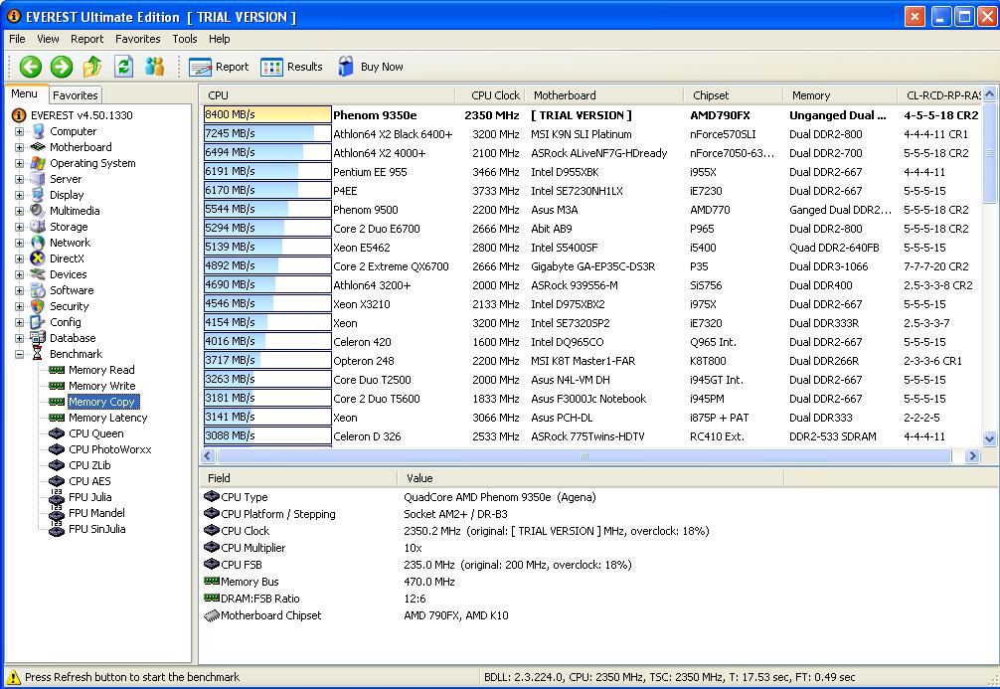
Task: Switch to the Favorites tab in the sidebar
Action: coord(76,95)
